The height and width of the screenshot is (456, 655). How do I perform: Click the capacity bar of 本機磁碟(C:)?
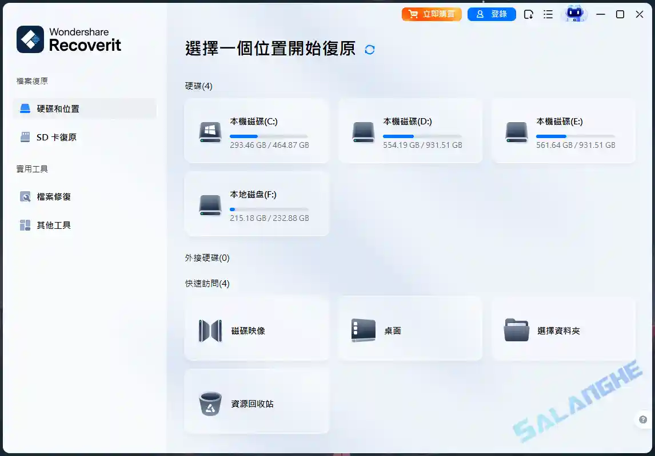(x=269, y=136)
